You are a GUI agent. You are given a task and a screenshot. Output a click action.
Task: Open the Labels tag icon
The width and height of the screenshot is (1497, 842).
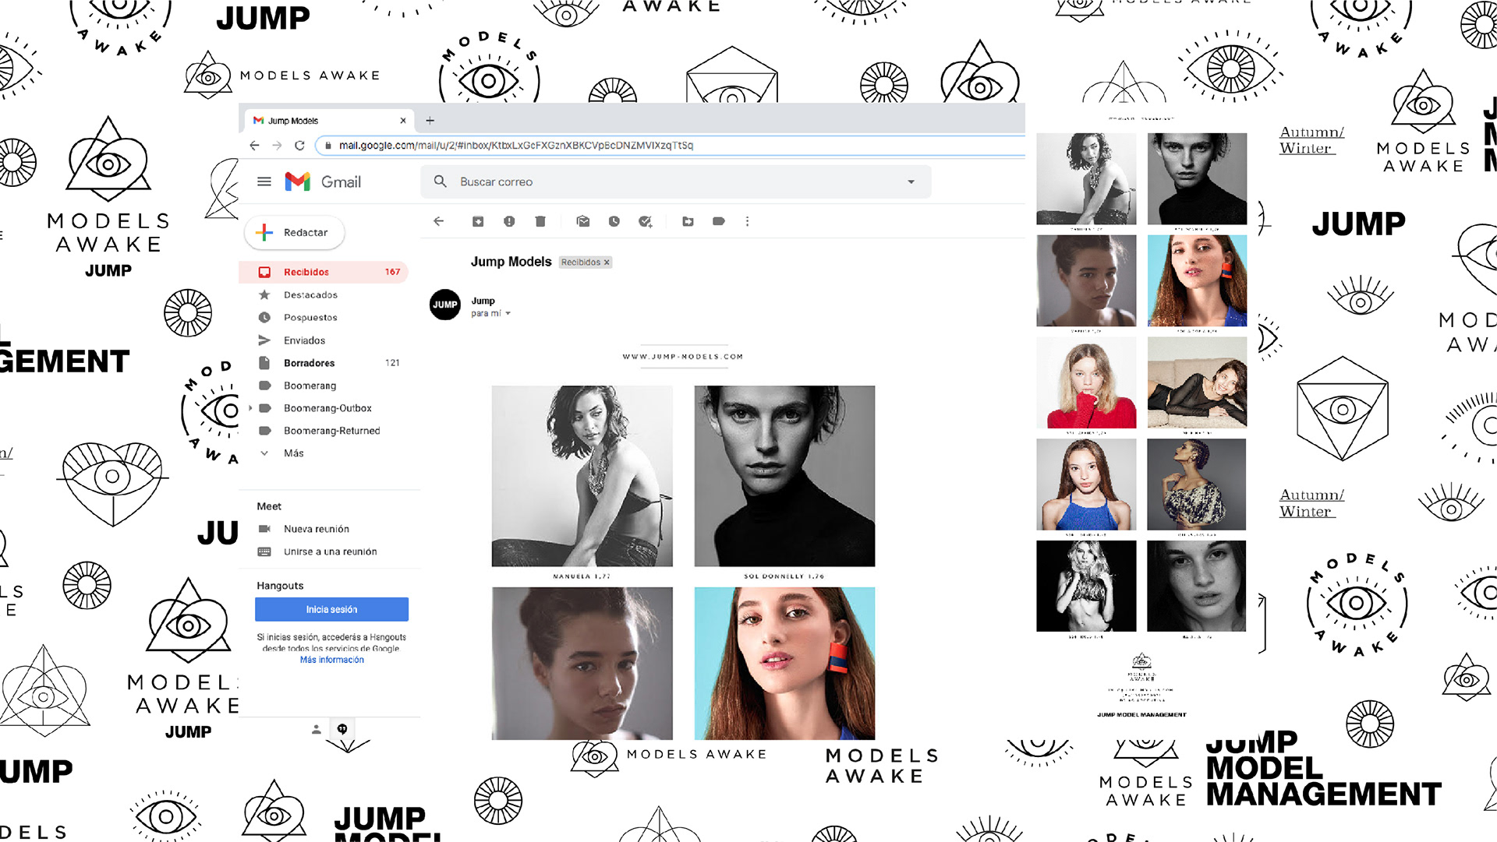(x=719, y=222)
